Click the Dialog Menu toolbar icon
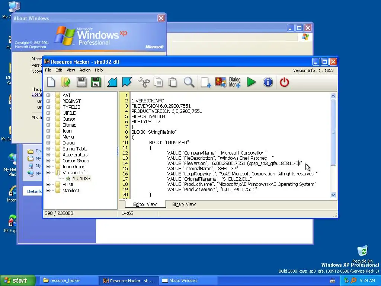The height and width of the screenshot is (286, 381). (x=235, y=82)
